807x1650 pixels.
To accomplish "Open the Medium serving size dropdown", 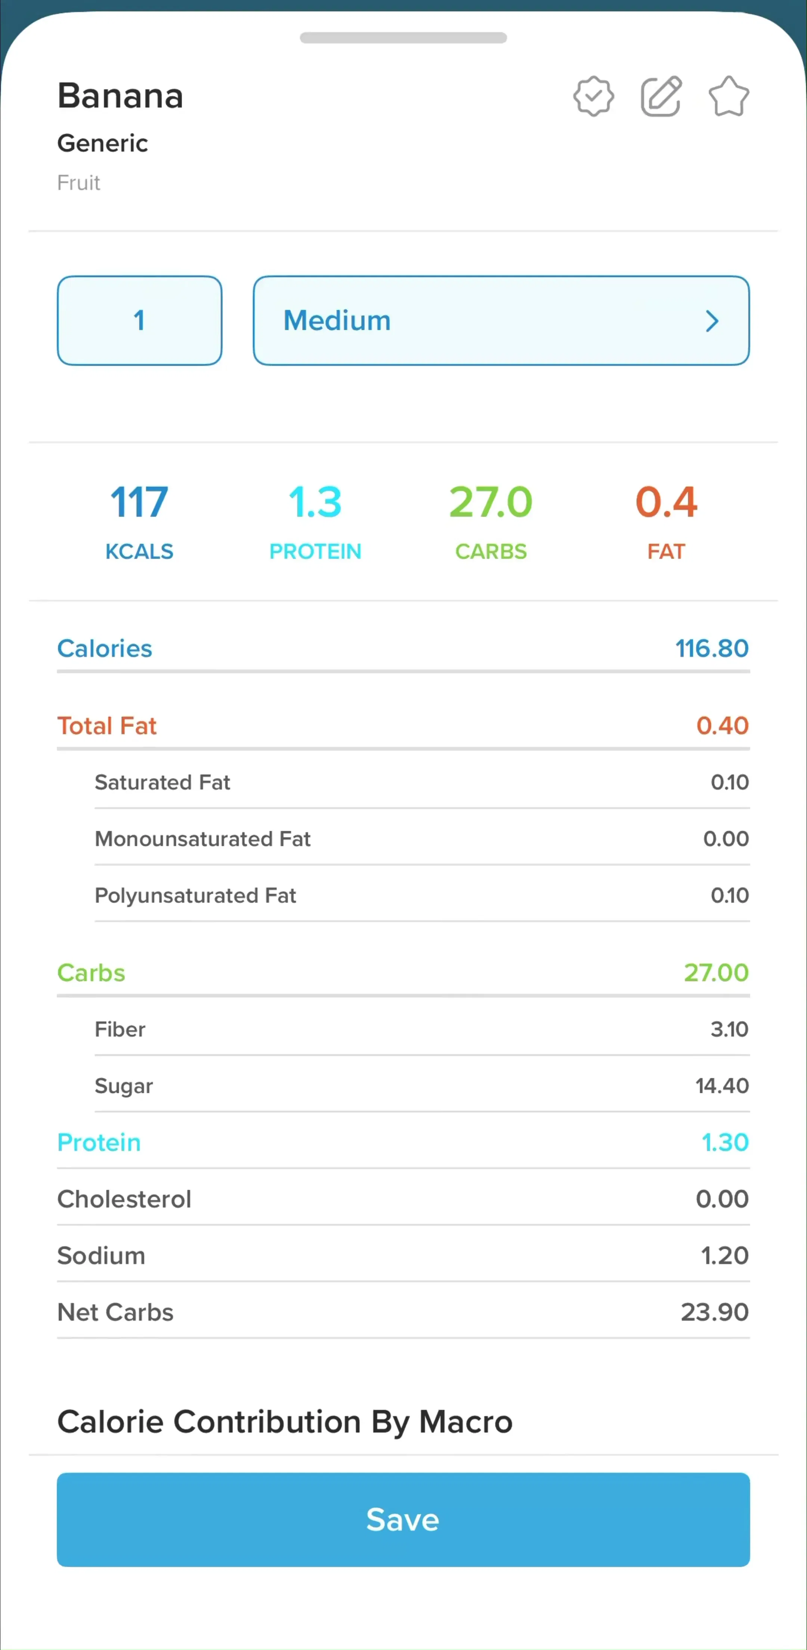I will pos(501,321).
